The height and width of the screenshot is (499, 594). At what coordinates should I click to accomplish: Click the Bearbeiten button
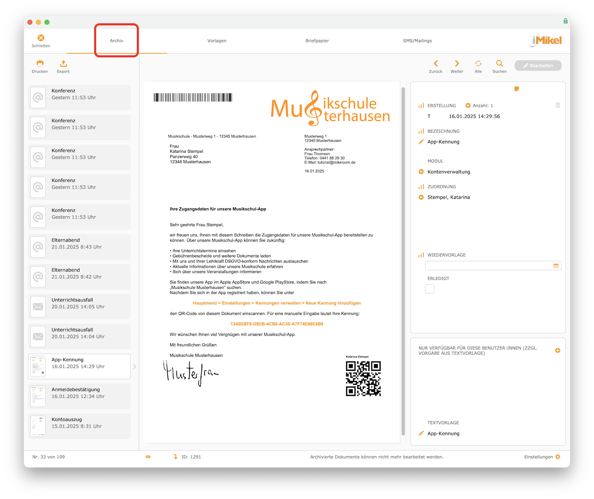pos(538,65)
